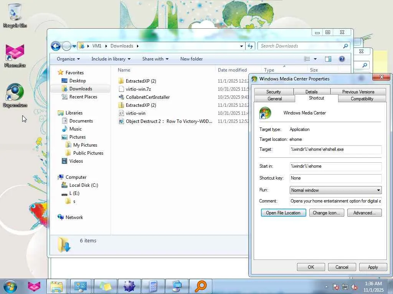Open the Run Normal window dropdown
Viewport: 393px width, 294px height.
coord(335,190)
